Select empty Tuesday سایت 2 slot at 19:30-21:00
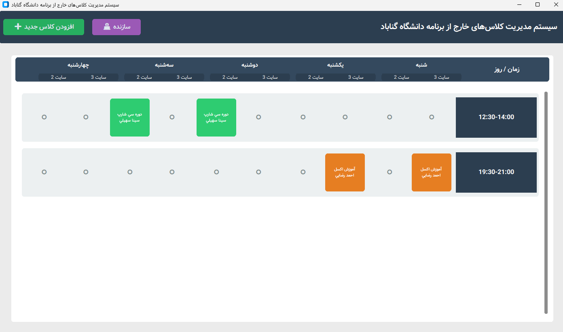 [x=130, y=172]
